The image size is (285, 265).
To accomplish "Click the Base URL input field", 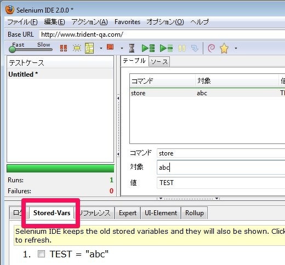I will click(x=162, y=34).
